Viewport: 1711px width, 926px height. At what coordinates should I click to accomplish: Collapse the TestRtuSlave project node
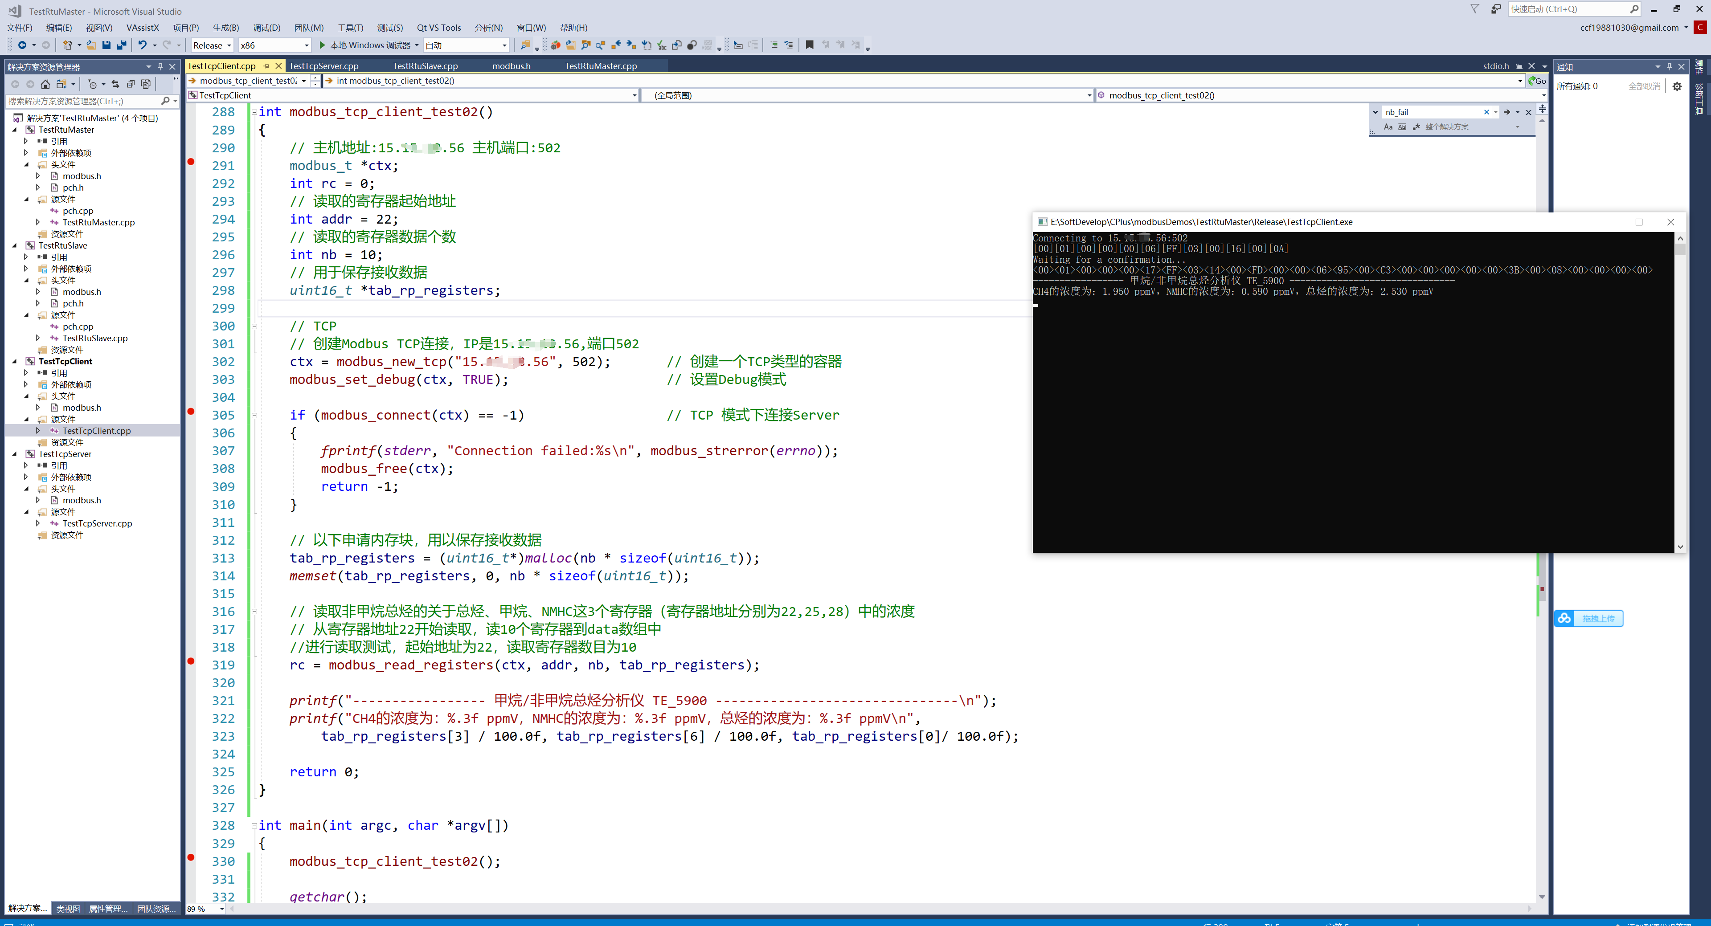coord(15,245)
